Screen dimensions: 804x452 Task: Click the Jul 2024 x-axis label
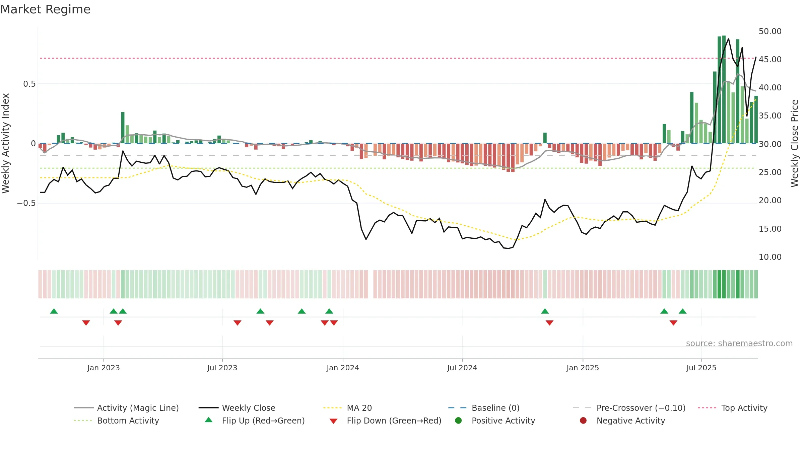(462, 368)
